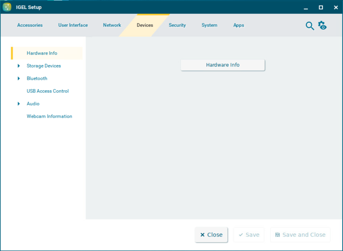The image size is (343, 251).
Task: Expand the Audio tree arrow
Action: (19, 104)
